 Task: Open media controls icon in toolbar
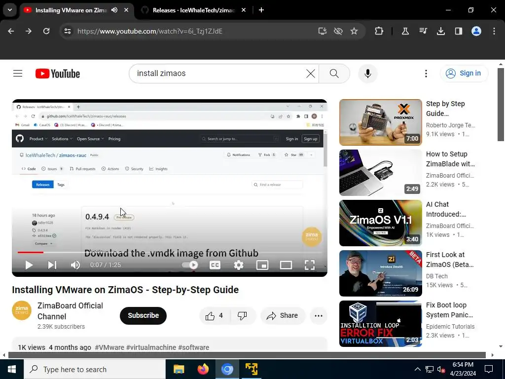[x=423, y=31]
